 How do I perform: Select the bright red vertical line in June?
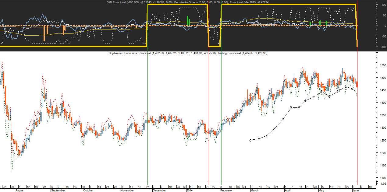tap(357, 91)
